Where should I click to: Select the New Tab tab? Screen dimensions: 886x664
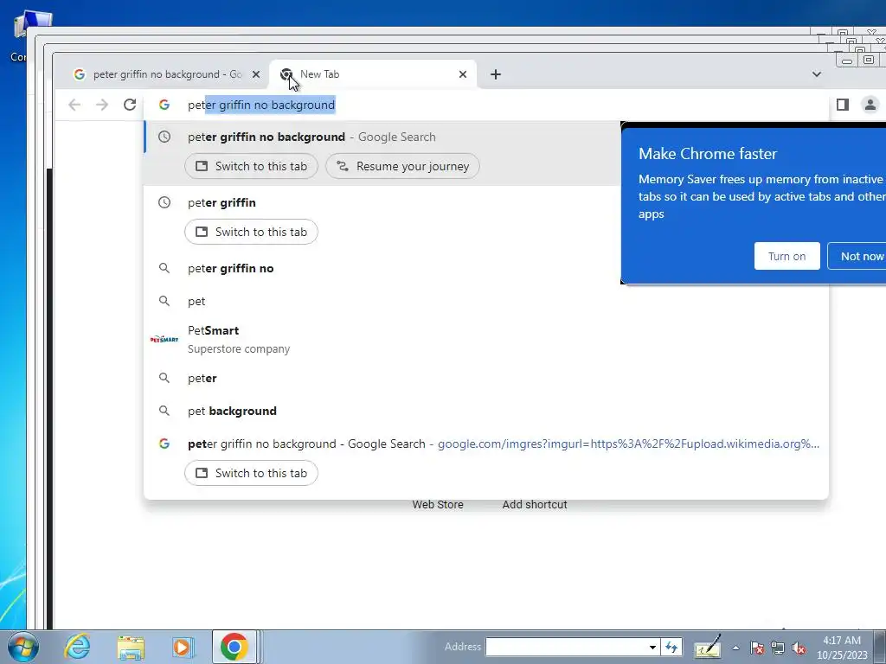click(373, 74)
